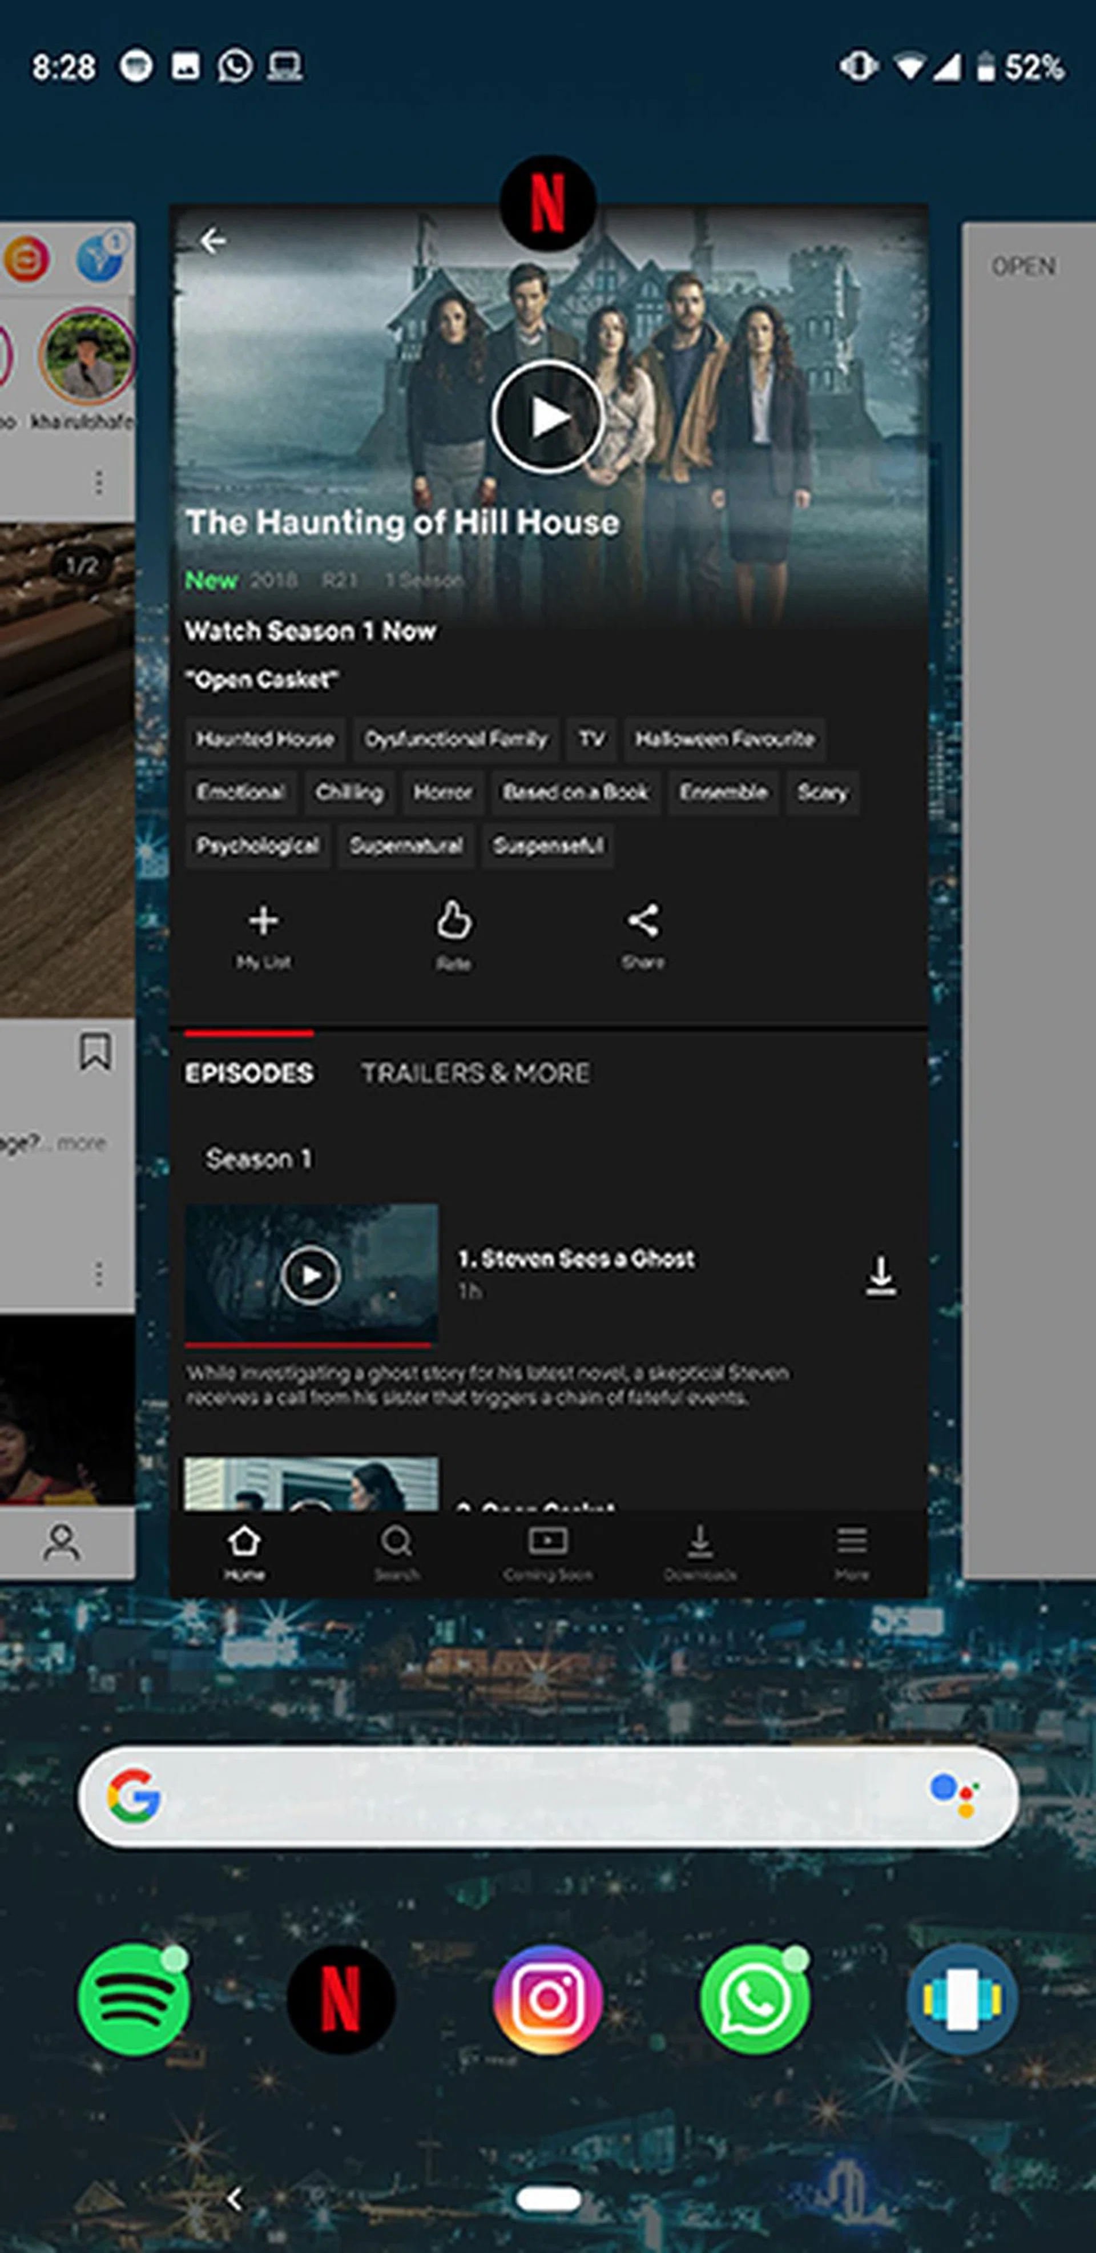Tap the Android home pill button

(549, 2199)
